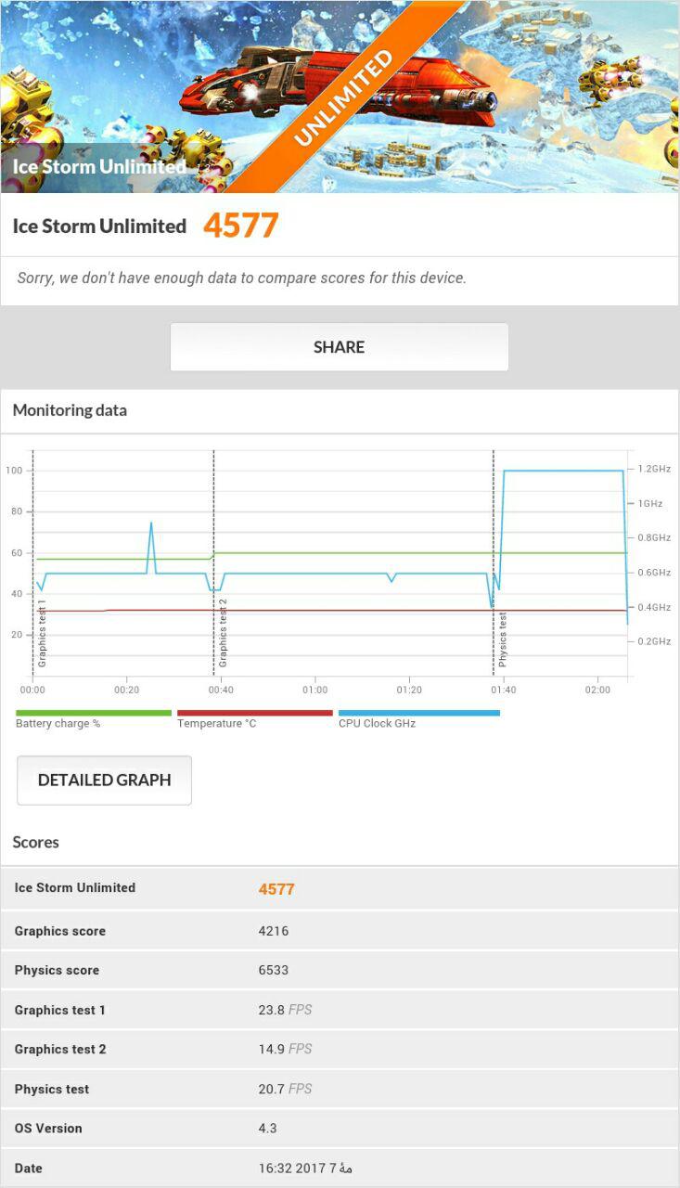The width and height of the screenshot is (680, 1188).
Task: Tap the not enough data comparison message
Action: coord(241,278)
